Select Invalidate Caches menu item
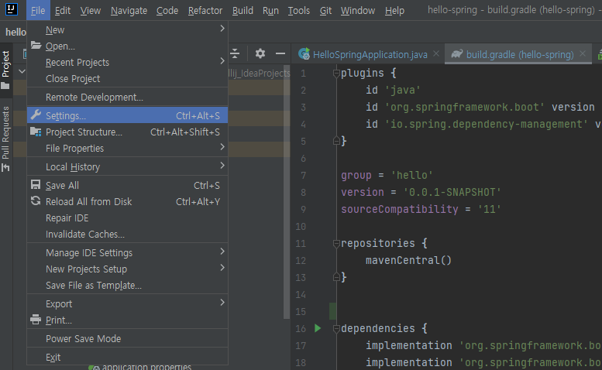 point(128,234)
